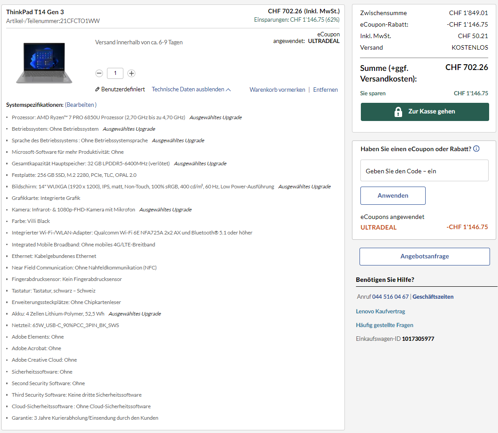Open the Bearbeiten link for specifications
Viewport: 498px width, 433px height.
81,105
